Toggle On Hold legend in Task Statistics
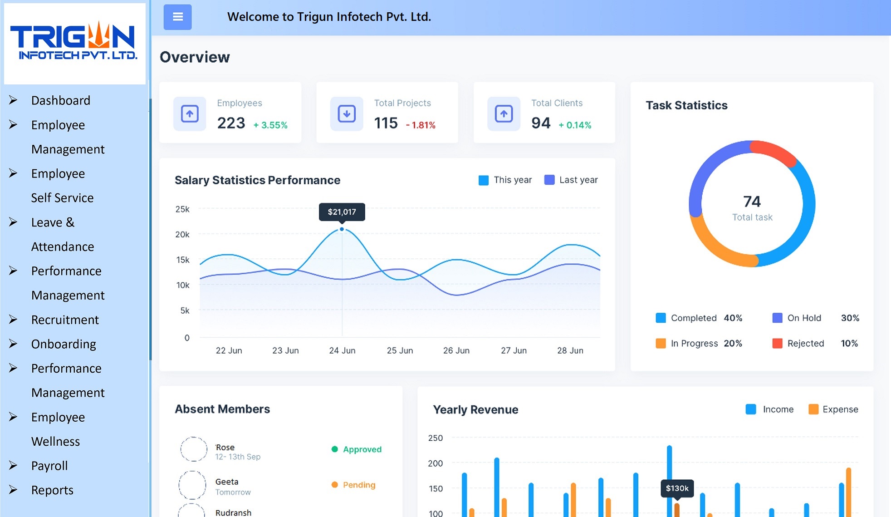Image resolution: width=891 pixels, height=517 pixels. pyautogui.click(x=816, y=318)
